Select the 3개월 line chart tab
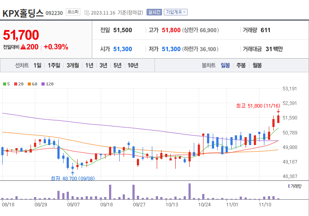Screen dimensions: 309x216 73,65
